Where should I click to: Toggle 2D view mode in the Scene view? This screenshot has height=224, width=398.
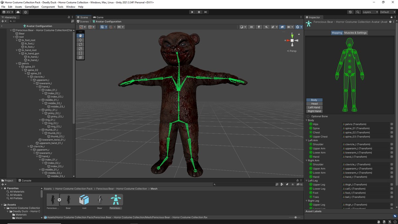[x=252, y=27]
